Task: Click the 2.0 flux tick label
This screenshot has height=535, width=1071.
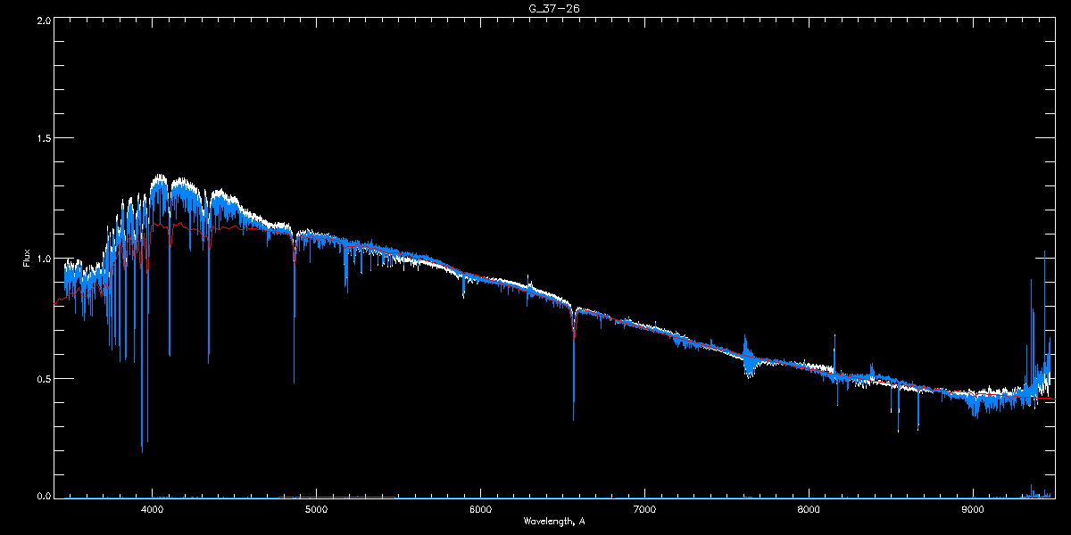Action: pyautogui.click(x=44, y=20)
